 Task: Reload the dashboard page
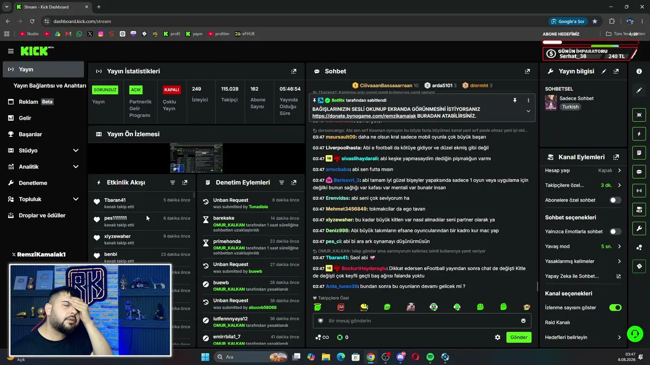click(32, 21)
